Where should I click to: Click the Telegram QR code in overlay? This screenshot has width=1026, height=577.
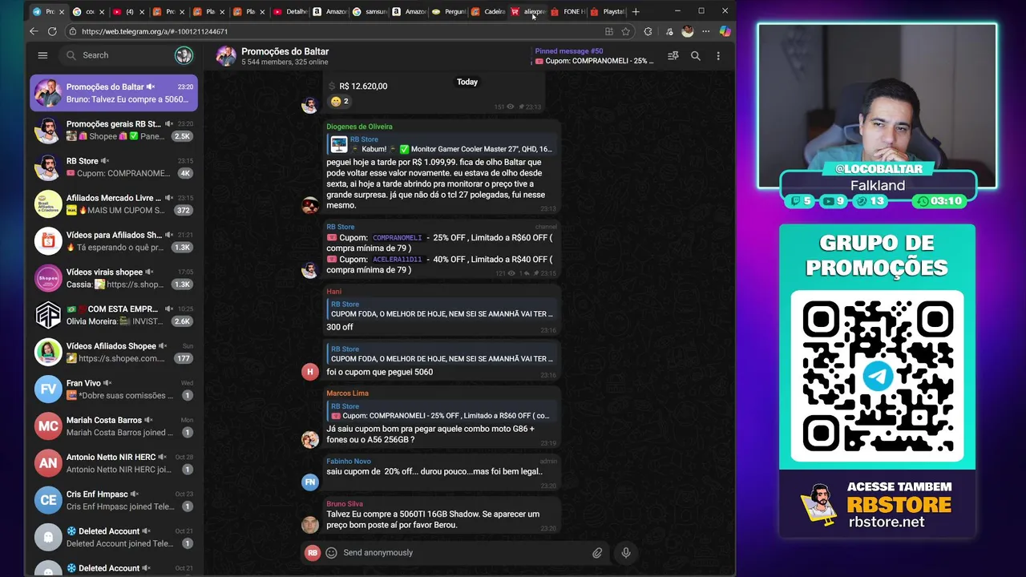point(877,377)
